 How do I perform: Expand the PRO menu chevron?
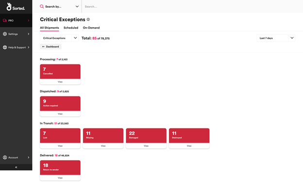28,20
